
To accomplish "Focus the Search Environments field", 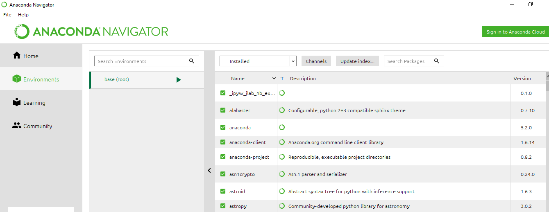I will coord(147,61).
